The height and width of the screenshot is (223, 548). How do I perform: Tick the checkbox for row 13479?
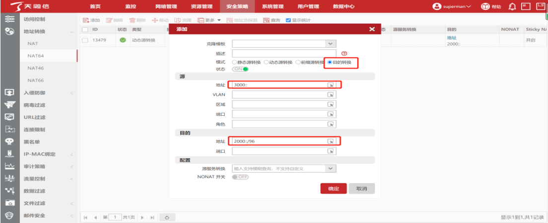pos(85,41)
